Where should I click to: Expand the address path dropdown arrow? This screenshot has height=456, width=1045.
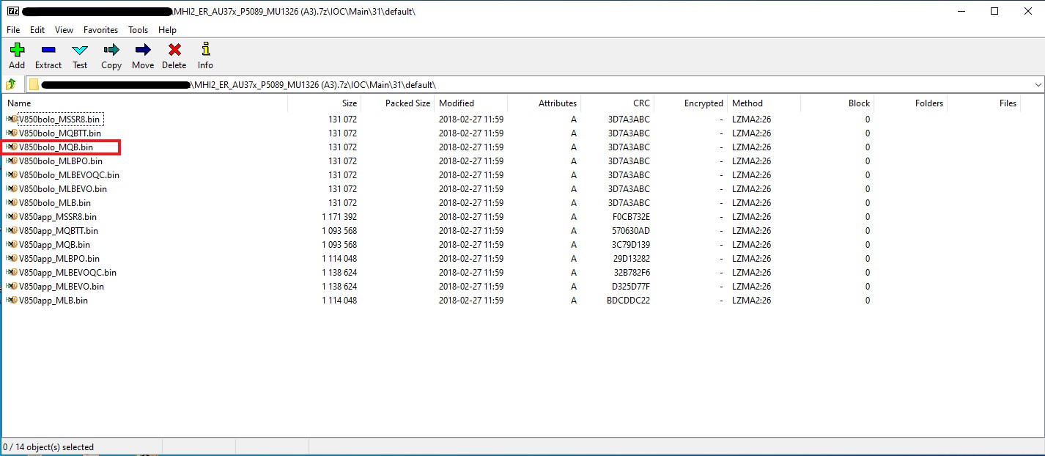[x=1038, y=84]
